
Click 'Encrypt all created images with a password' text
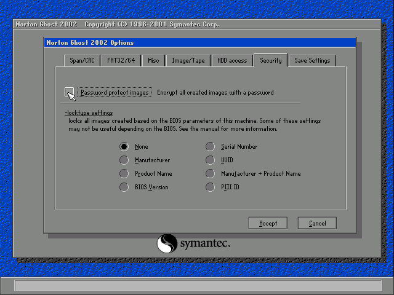tap(215, 93)
